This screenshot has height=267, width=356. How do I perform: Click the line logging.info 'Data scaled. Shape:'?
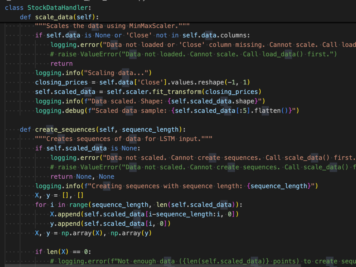[x=150, y=101]
